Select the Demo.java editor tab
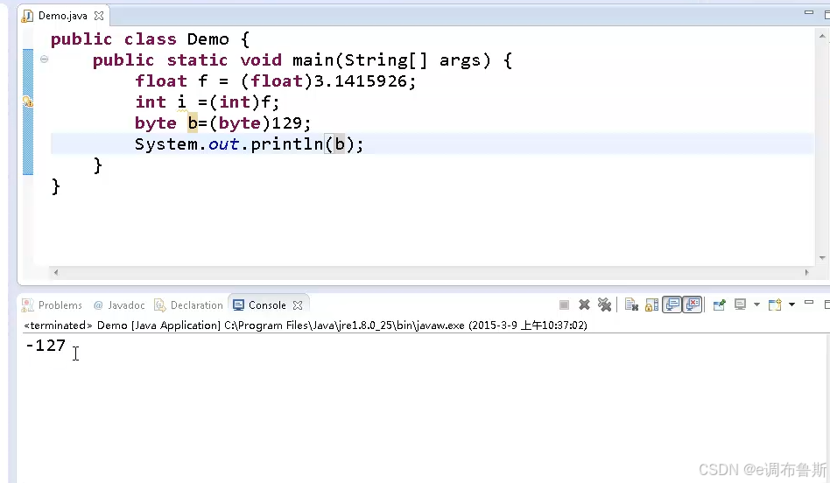 tap(62, 16)
